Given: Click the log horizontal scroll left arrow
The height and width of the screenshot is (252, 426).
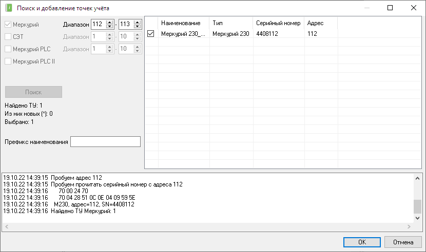Looking at the screenshot, I should tap(7, 226).
